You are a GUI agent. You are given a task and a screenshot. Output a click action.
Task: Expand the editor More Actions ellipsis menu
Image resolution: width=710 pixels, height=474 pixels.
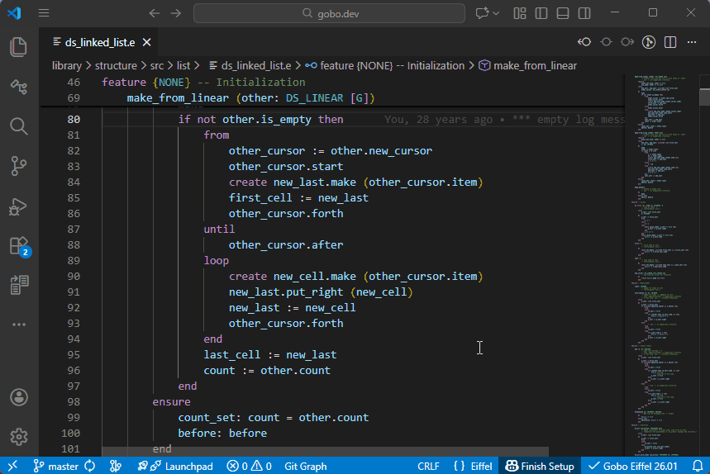point(691,42)
